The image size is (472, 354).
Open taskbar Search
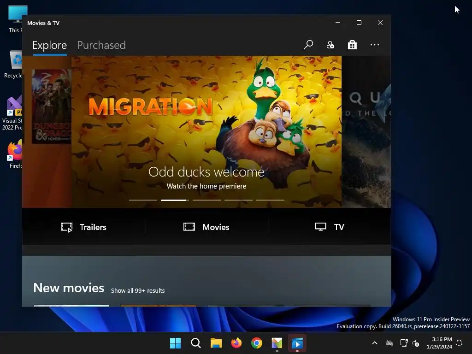(x=195, y=343)
